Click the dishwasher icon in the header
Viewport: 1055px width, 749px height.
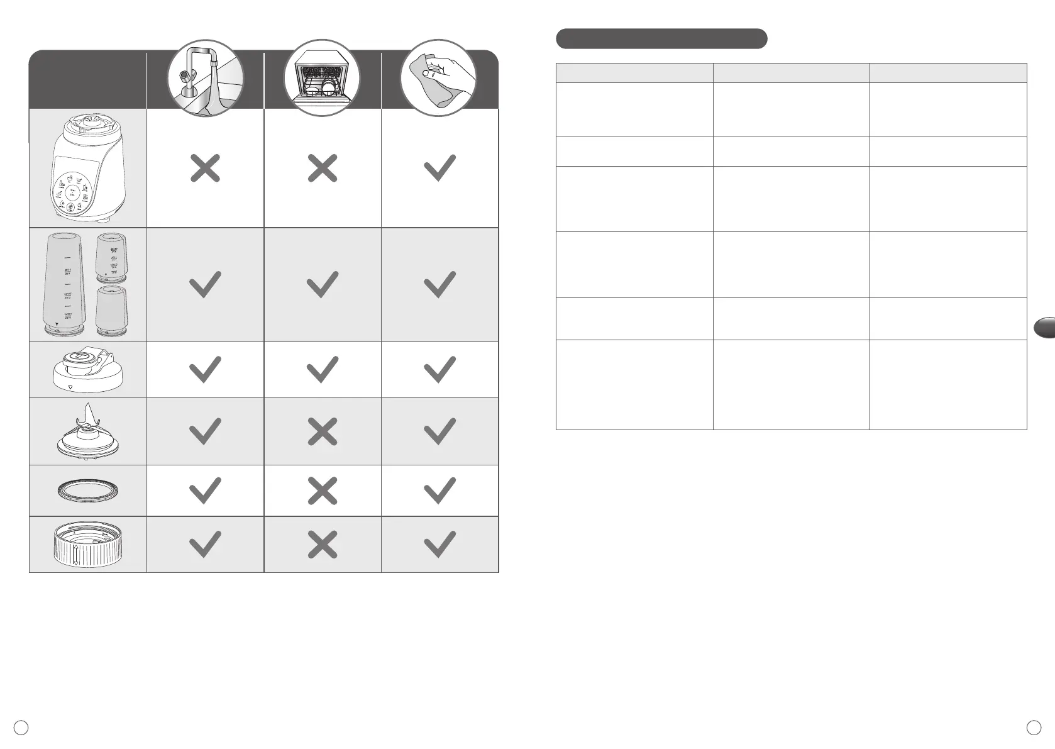[322, 78]
